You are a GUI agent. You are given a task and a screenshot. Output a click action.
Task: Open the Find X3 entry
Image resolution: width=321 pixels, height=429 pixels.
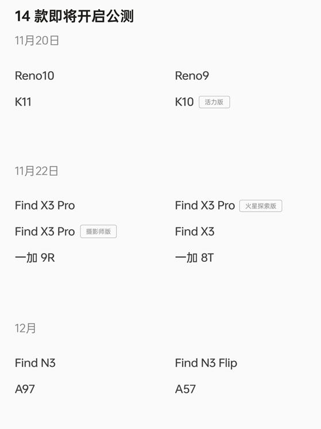(195, 231)
